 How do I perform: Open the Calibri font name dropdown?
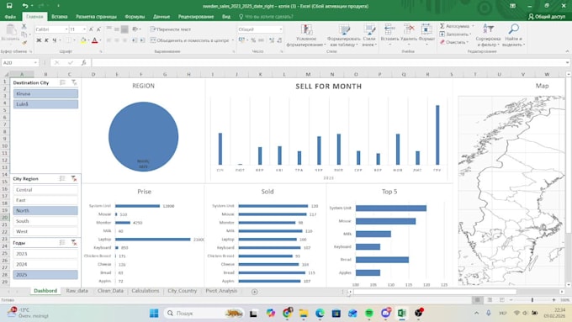(66, 29)
